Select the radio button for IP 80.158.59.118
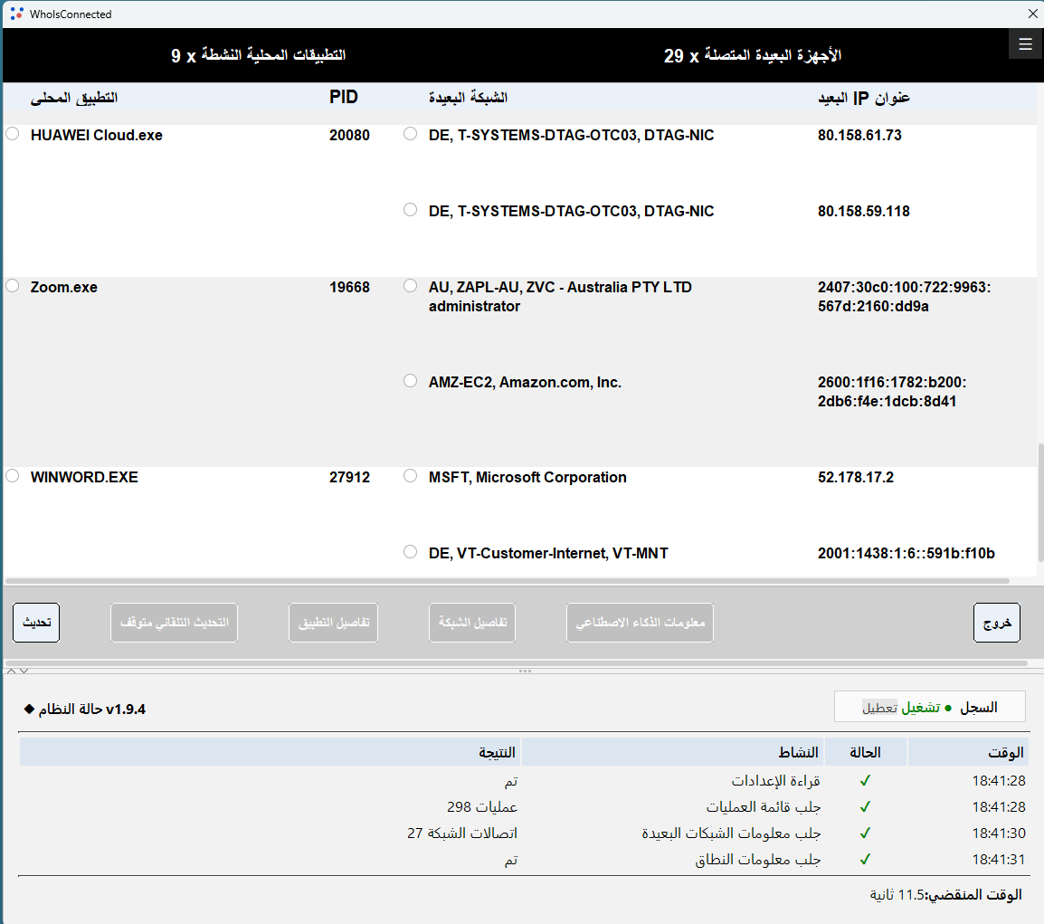 pyautogui.click(x=410, y=210)
